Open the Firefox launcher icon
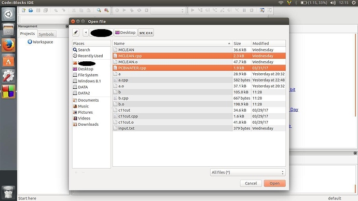The image size is (358, 201). tap(8, 45)
